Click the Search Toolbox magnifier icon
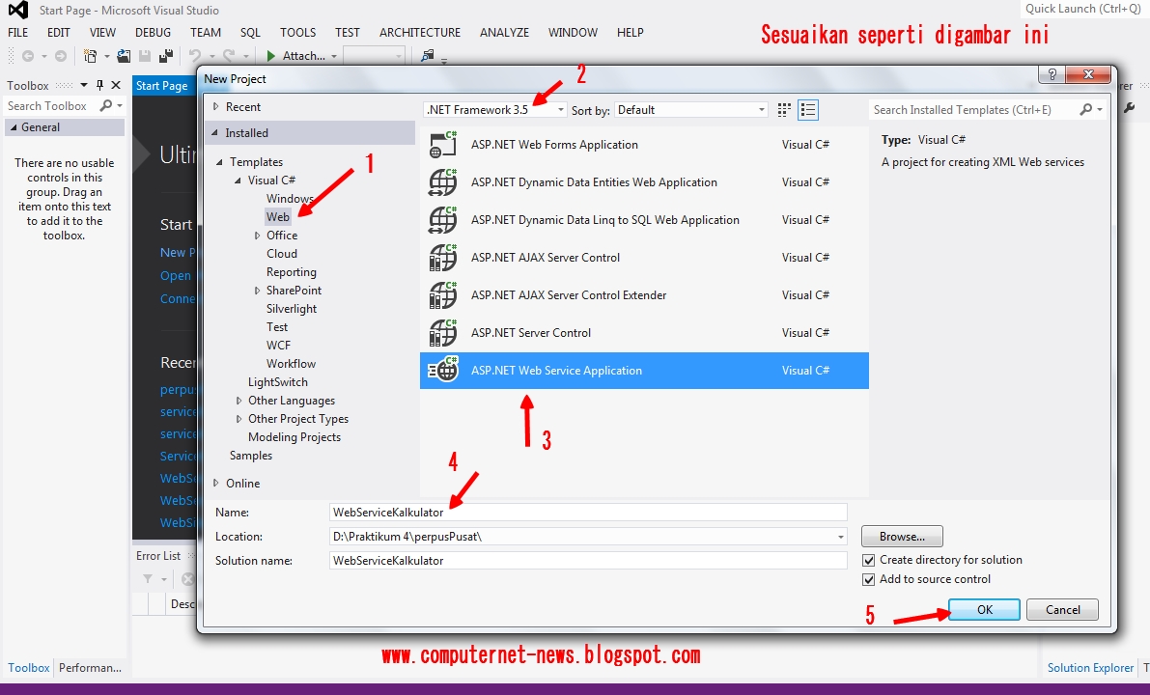 tap(106, 105)
